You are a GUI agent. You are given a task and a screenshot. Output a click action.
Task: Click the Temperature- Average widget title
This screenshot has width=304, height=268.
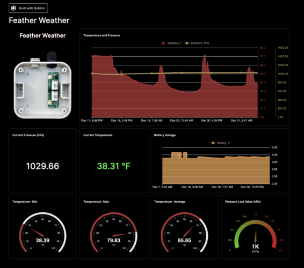tap(170, 202)
